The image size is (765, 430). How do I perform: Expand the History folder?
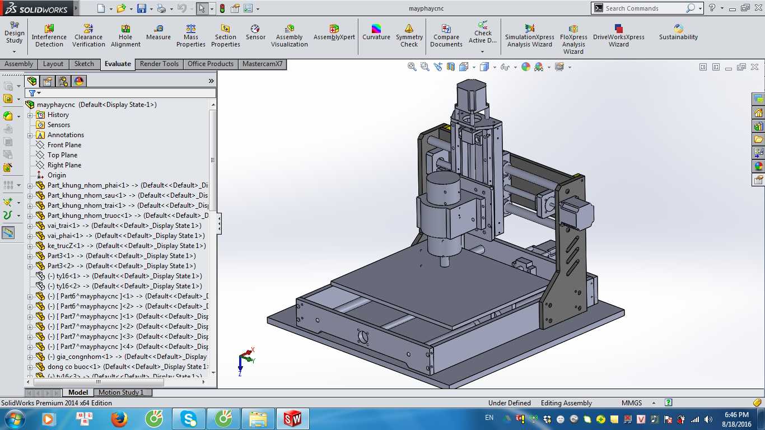click(30, 115)
